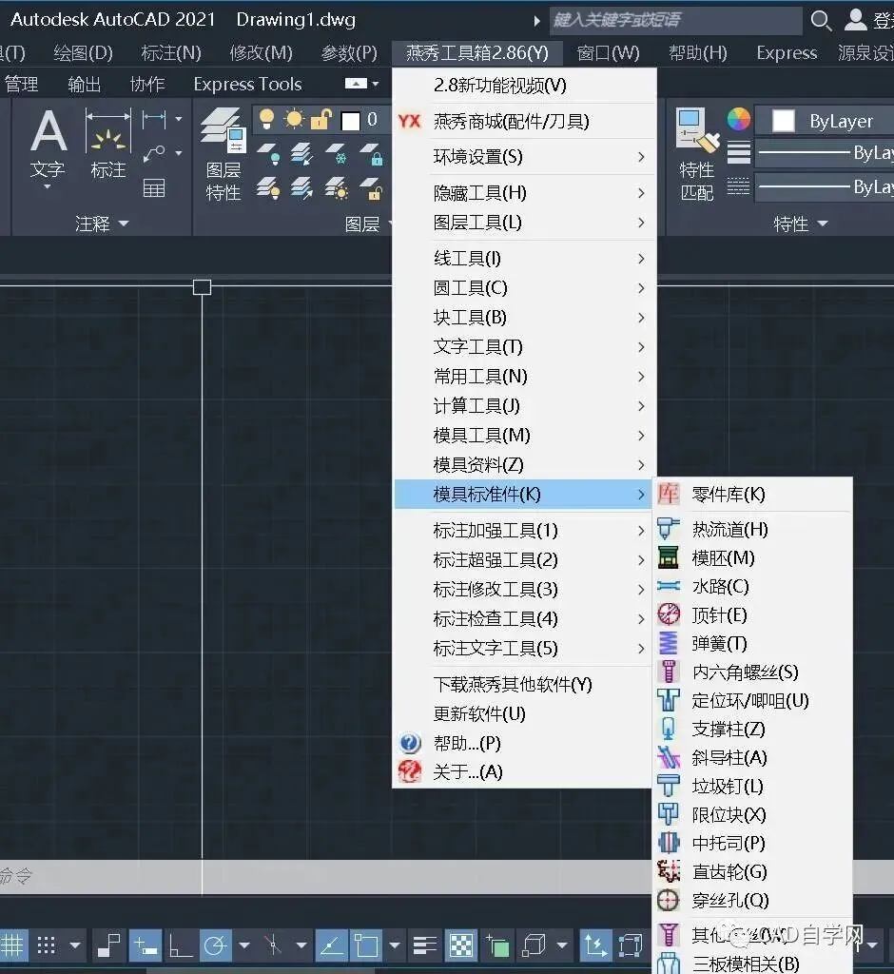
Task: Toggle snap mode dots icon
Action: 47,945
